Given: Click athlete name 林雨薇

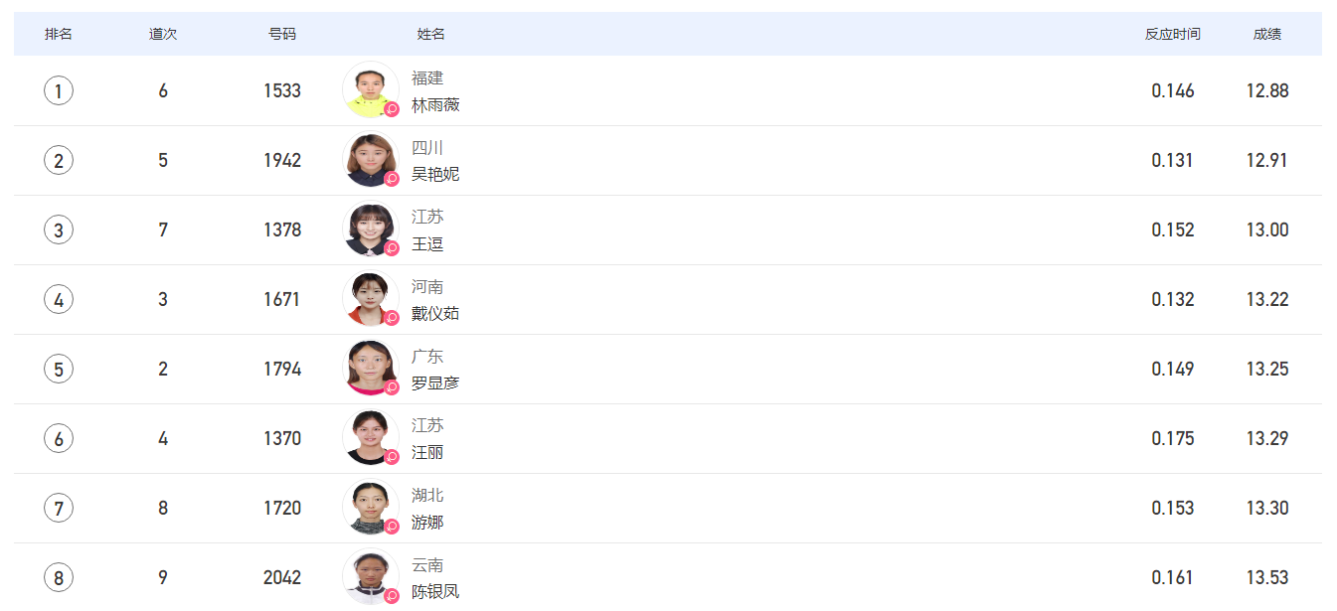Looking at the screenshot, I should click(435, 104).
